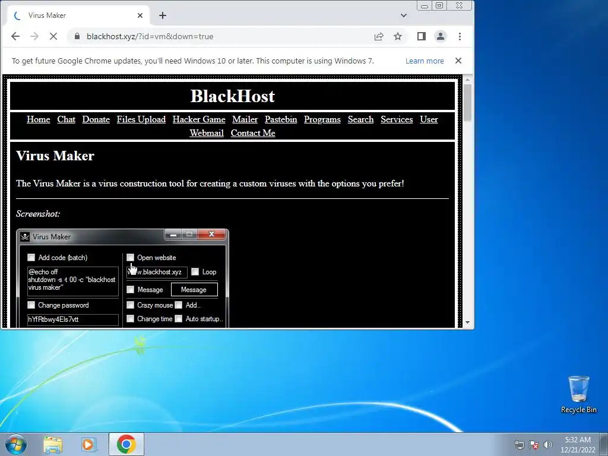Open the Hacker Game link

pos(199,119)
